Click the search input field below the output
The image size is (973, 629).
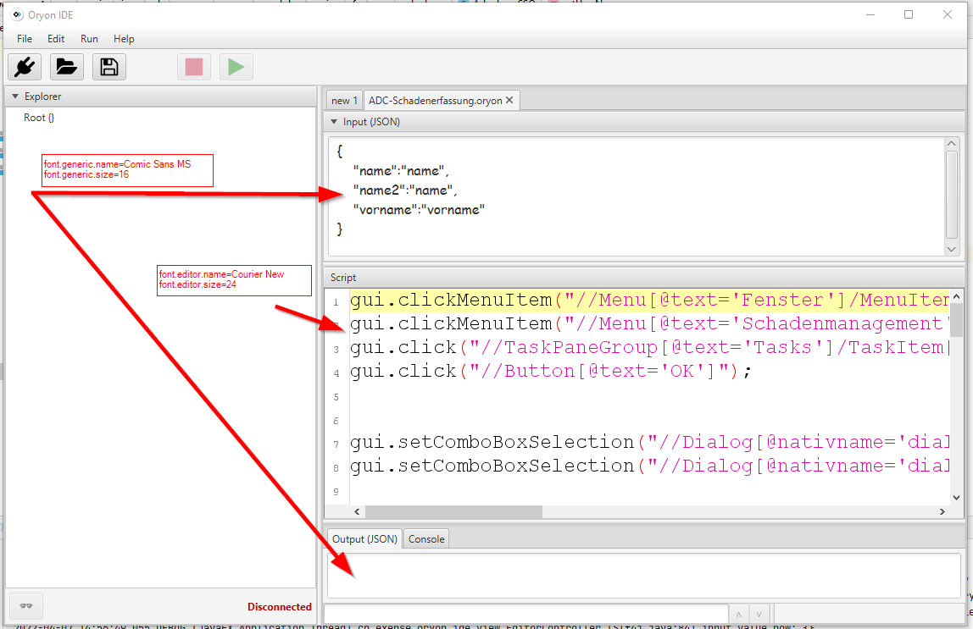525,614
